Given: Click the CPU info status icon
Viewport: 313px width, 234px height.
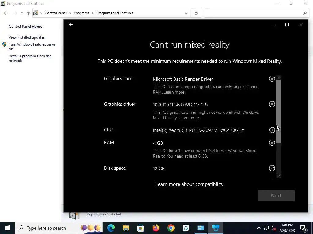Looking at the screenshot, I should pos(272,130).
